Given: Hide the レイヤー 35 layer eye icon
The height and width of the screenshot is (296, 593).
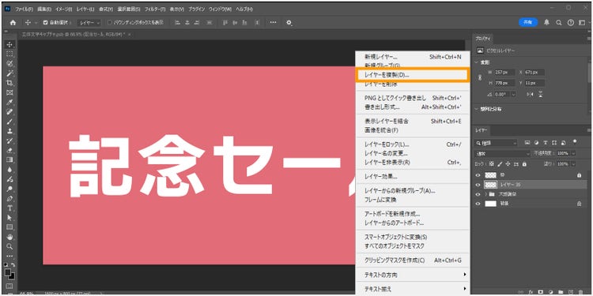Looking at the screenshot, I should pyautogui.click(x=478, y=185).
